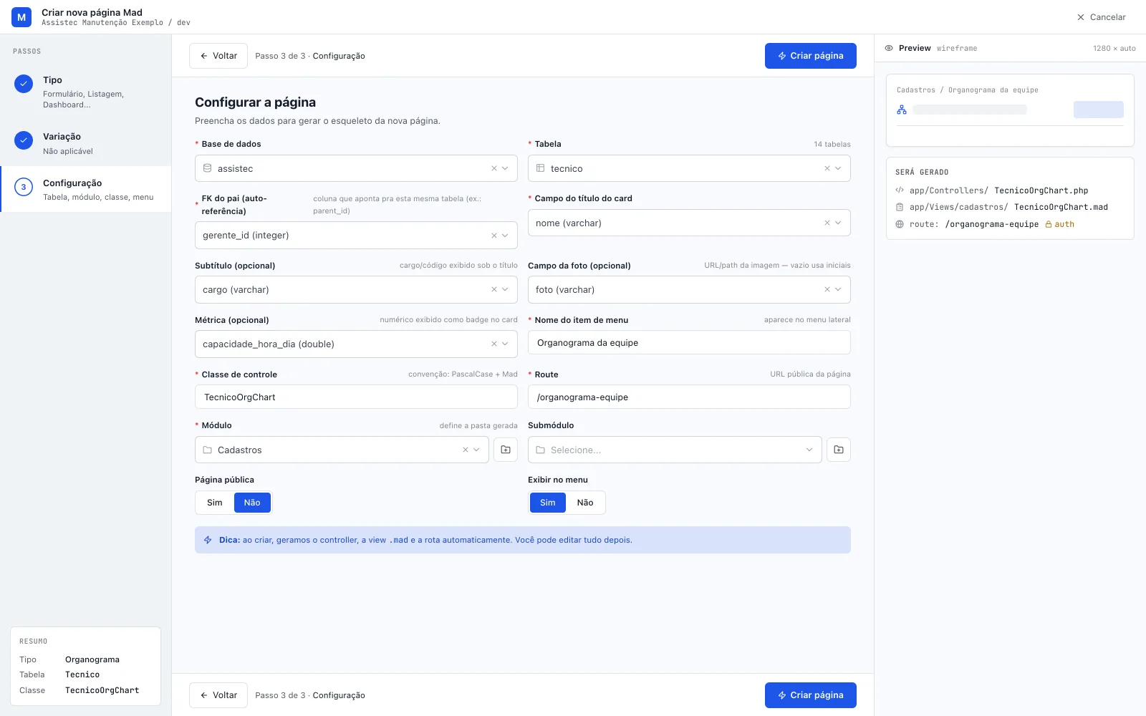Image resolution: width=1146 pixels, height=716 pixels.
Task: Clear the Base de dados selection
Action: pos(494,168)
